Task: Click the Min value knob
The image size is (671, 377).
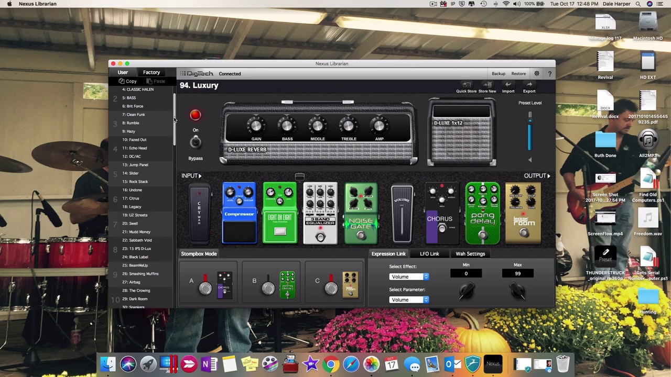Action: coord(466,291)
